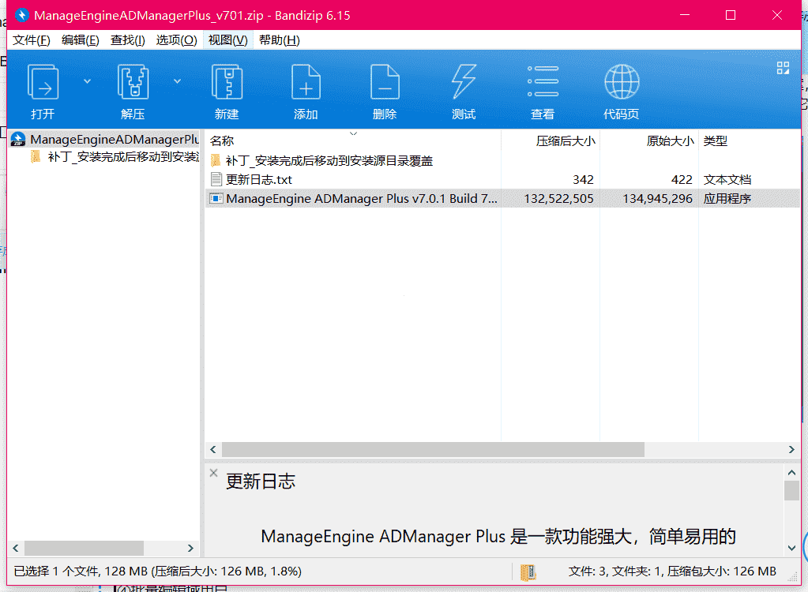The image size is (808, 592).
Task: Click the 应用程序 type cell
Action: [x=727, y=199]
